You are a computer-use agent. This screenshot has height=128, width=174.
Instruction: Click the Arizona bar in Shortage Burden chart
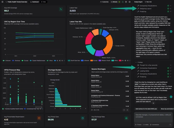[x=68, y=106]
